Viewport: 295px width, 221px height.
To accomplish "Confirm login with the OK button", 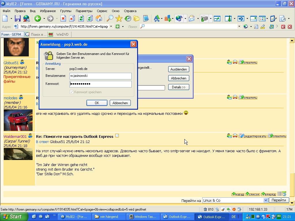I will [x=97, y=103].
